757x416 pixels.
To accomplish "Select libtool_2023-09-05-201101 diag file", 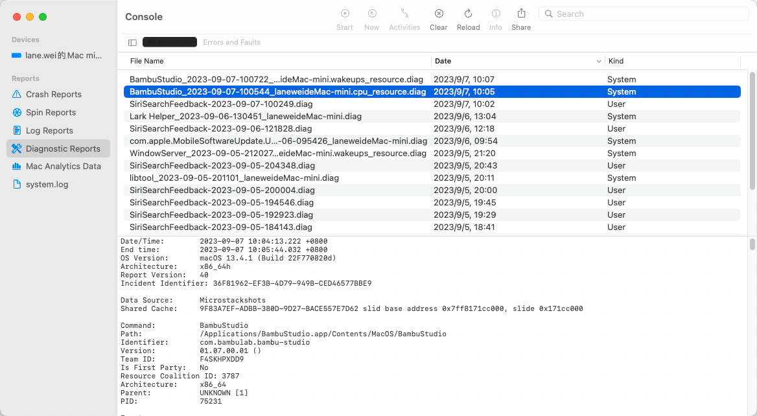I will coord(432,178).
